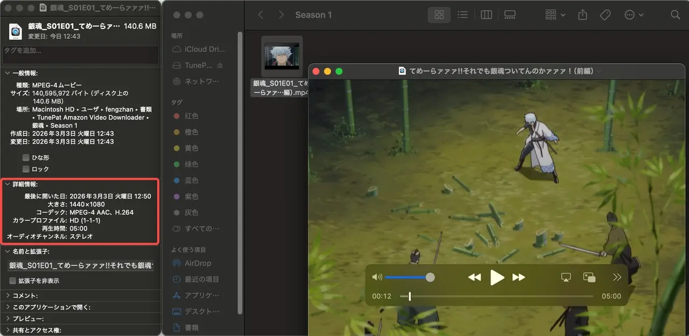Click the Season 1 Finder window title
The height and width of the screenshot is (336, 689).
point(313,15)
